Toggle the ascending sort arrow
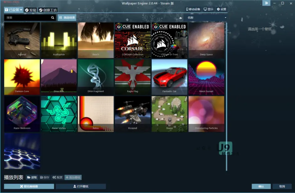The image size is (295, 193). [181, 18]
